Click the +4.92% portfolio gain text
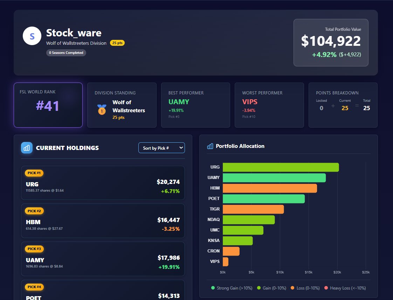The height and width of the screenshot is (300, 393). click(324, 55)
